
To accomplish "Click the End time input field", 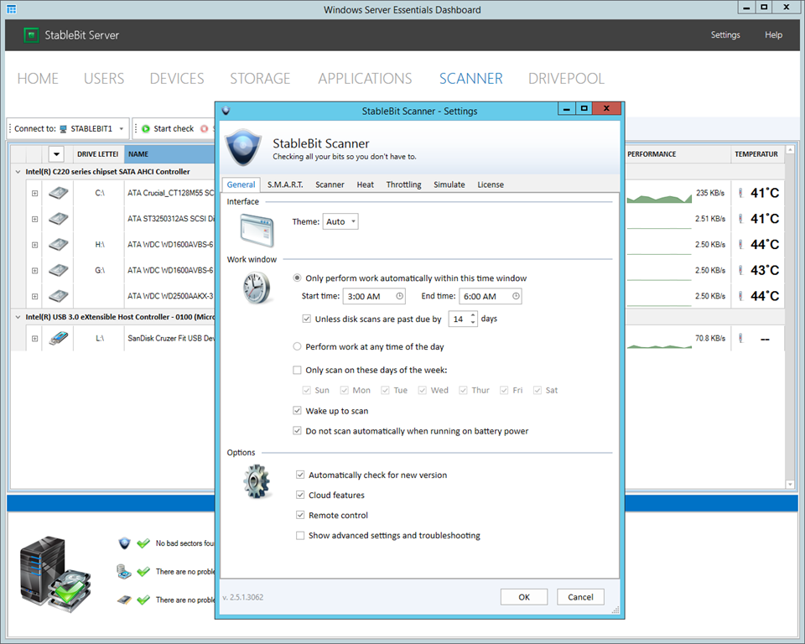I will pos(491,296).
